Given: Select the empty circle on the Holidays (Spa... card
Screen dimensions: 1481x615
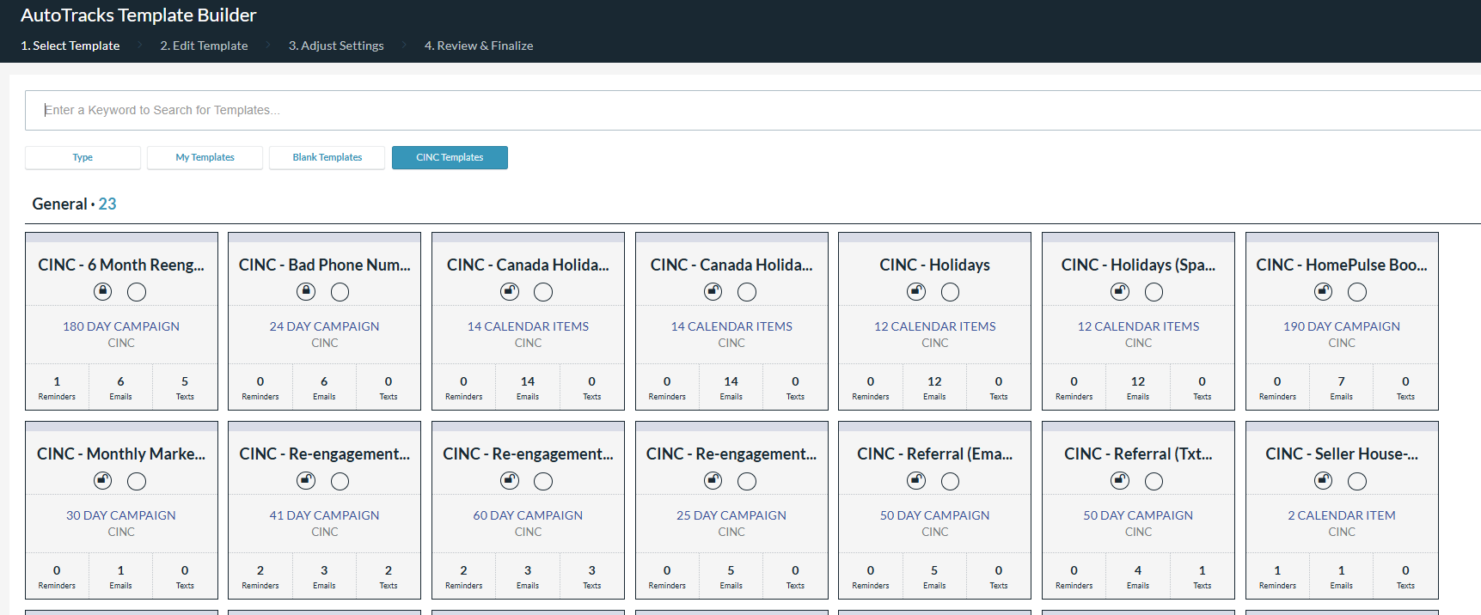Looking at the screenshot, I should [x=1154, y=292].
